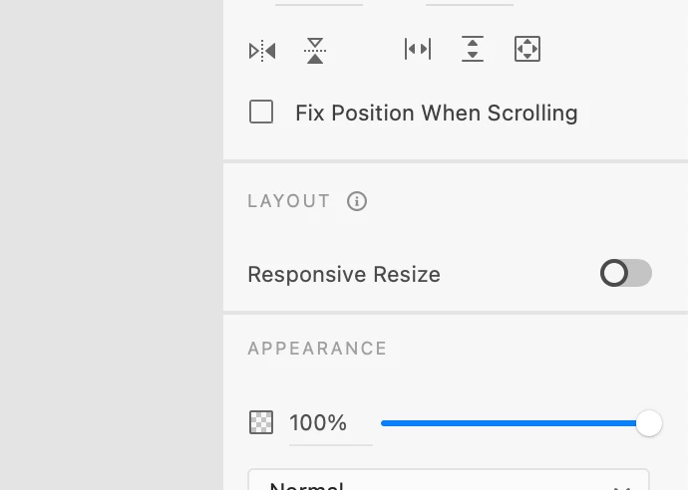Click the flip horizontally icon
The image size is (688, 490).
tap(262, 51)
